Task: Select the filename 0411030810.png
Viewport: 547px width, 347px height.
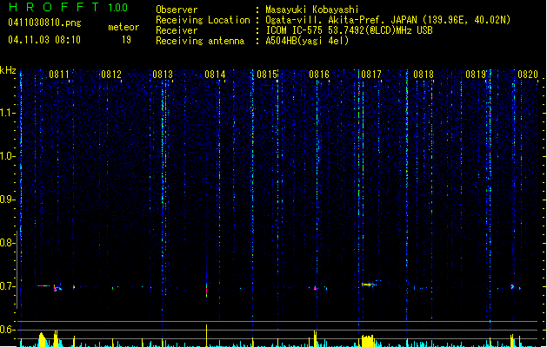Action: coord(44,23)
